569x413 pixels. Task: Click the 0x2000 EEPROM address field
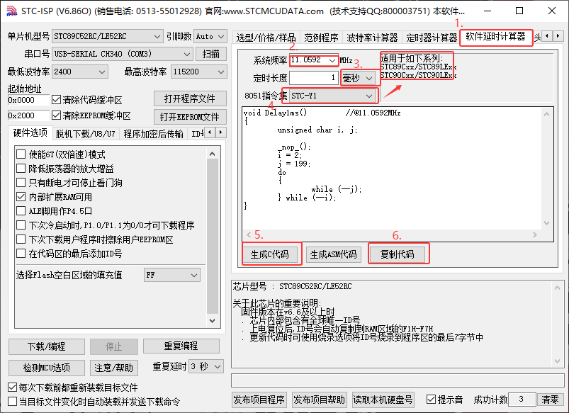28,115
